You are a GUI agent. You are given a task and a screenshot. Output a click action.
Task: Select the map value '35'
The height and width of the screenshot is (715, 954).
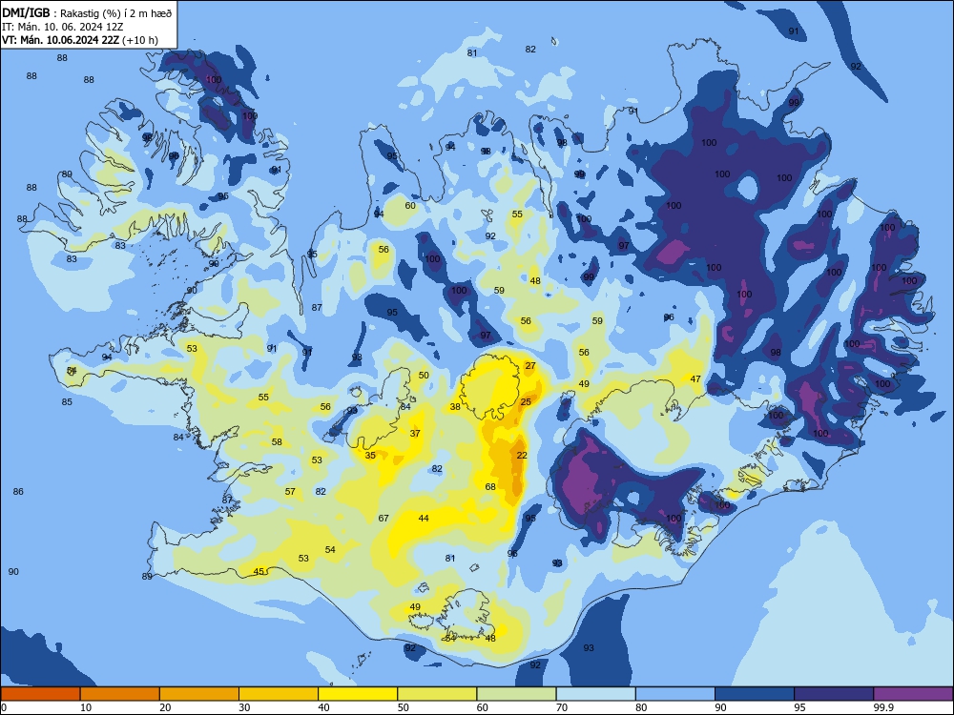pos(370,456)
